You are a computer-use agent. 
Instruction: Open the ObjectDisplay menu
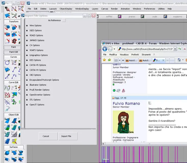66,9
